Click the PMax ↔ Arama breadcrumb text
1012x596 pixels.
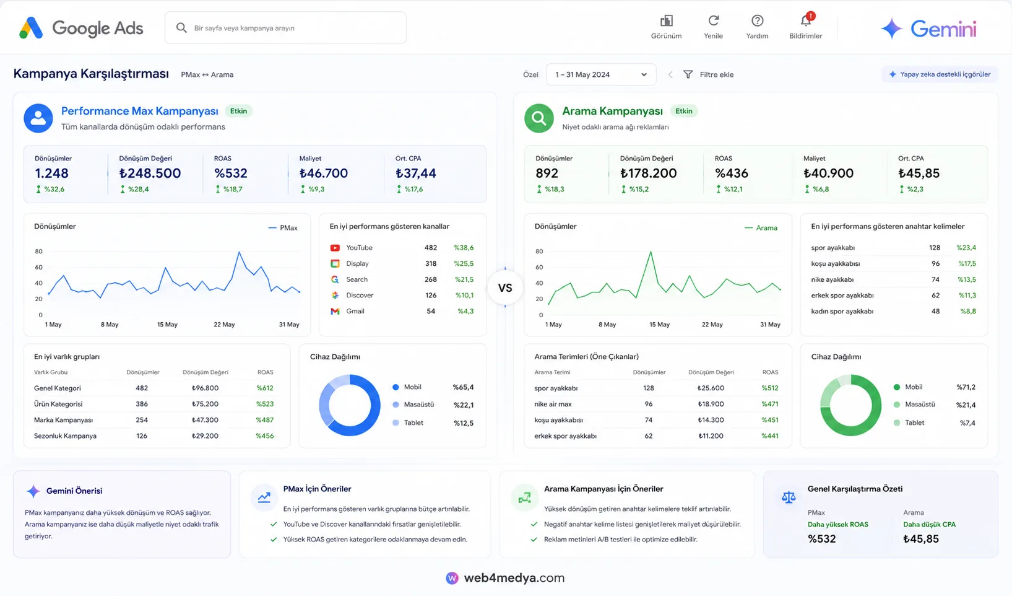[x=207, y=74]
